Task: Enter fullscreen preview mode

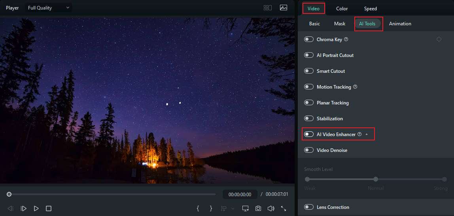Action: pyautogui.click(x=284, y=208)
